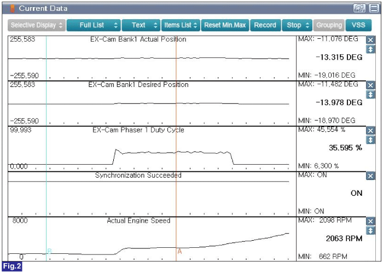Click the MIN: -19.016 DEG reading
This screenshot has width=383, height=273.
327,75
